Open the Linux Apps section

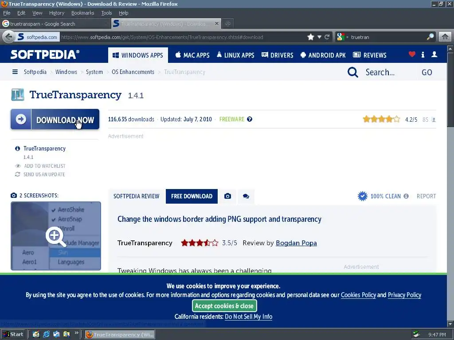coord(235,55)
